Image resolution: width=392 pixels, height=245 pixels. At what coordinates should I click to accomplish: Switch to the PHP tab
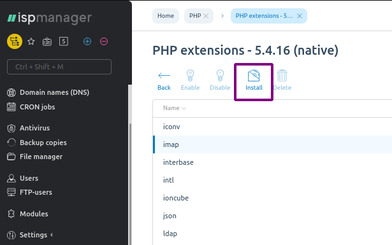click(195, 16)
